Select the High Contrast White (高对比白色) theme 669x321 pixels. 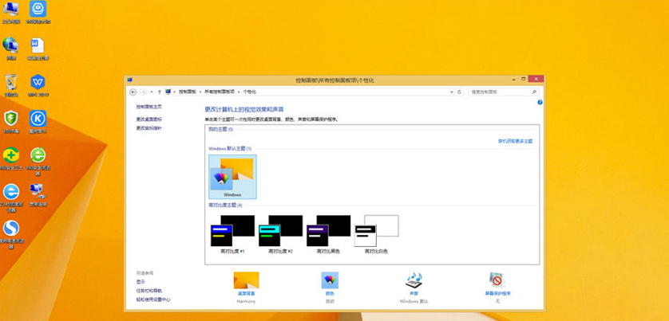376,232
